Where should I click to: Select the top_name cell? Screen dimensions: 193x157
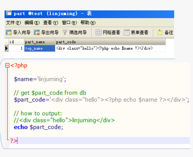40,48
